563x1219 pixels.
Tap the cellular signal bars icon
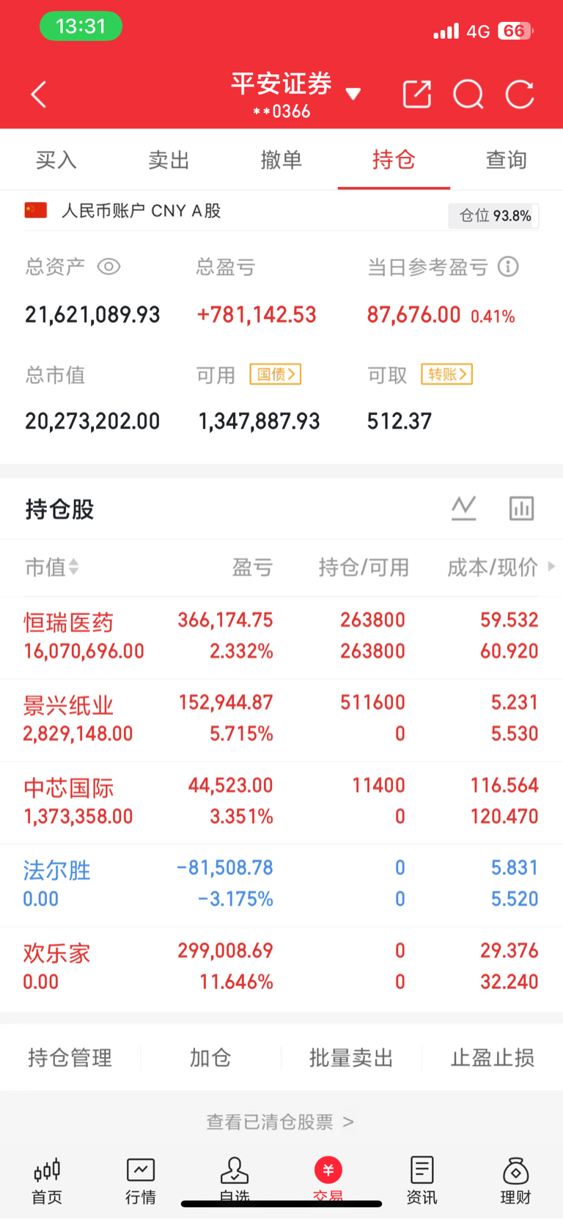[446, 31]
